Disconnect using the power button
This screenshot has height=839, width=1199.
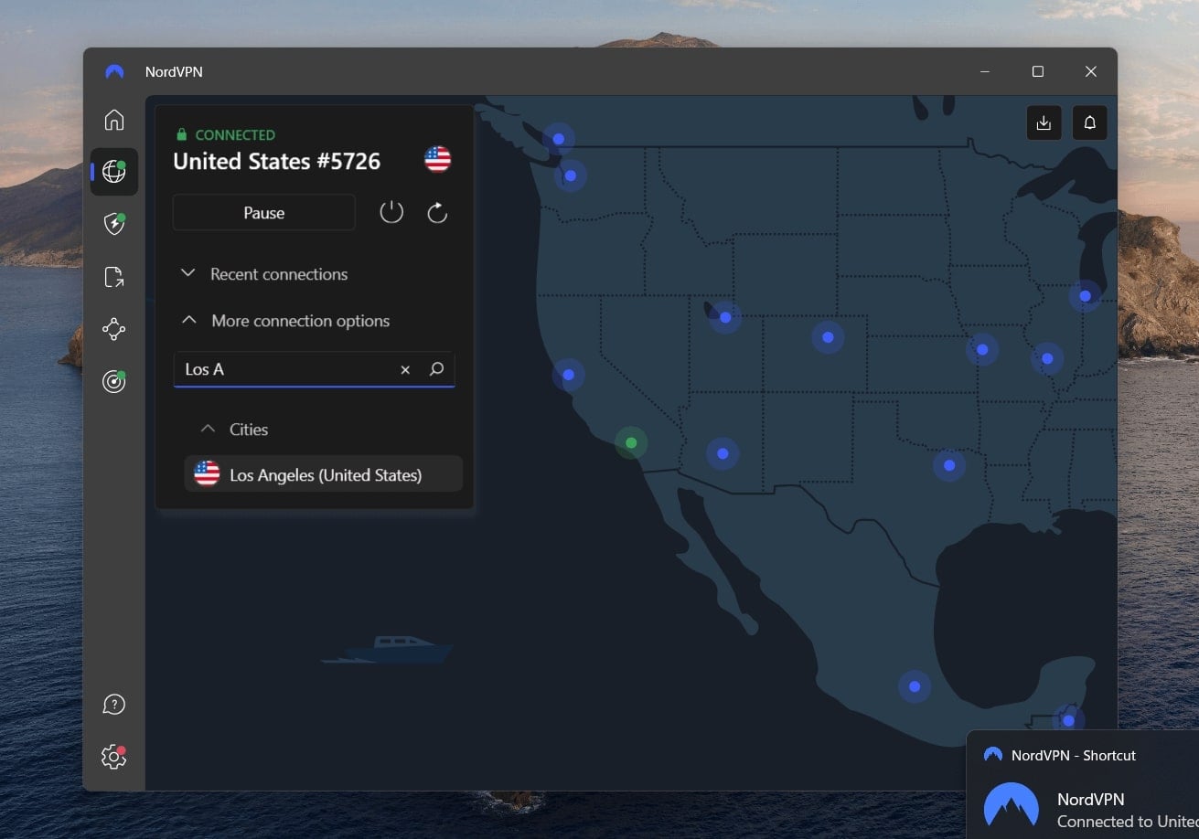coord(391,212)
